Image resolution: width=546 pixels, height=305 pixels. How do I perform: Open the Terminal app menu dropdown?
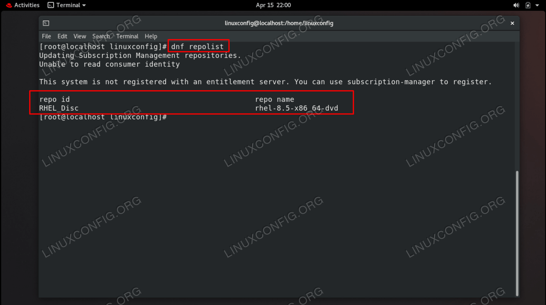[67, 5]
